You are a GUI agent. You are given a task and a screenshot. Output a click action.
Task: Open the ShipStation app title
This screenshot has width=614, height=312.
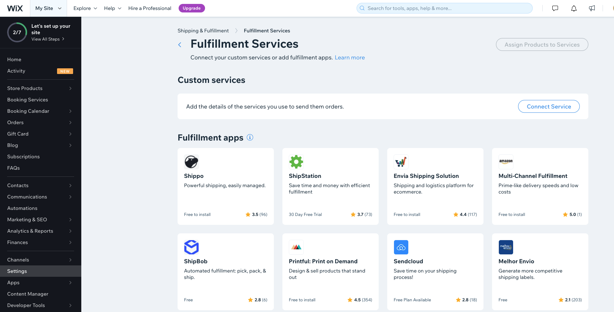pos(305,176)
